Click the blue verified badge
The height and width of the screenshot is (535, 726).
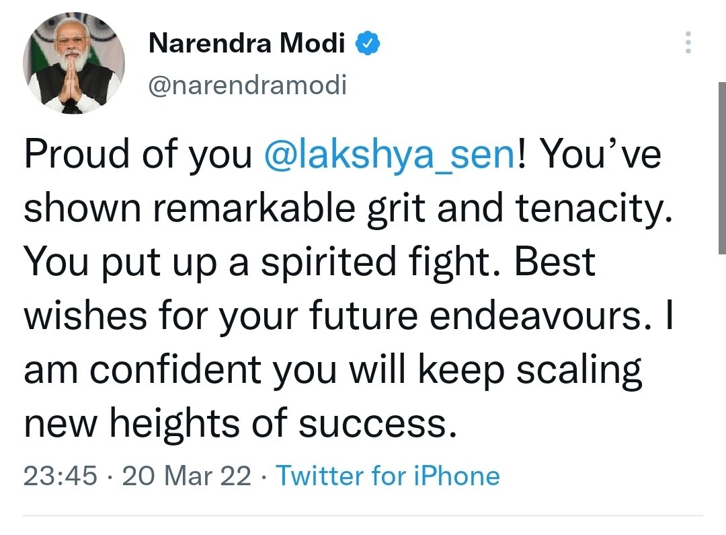pos(368,44)
